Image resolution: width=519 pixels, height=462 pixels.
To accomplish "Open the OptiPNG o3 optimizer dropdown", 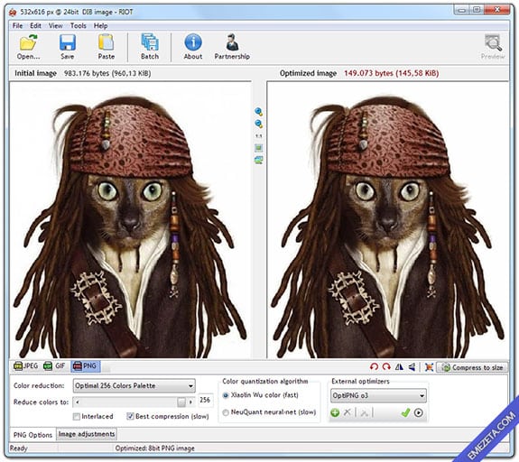I will tap(378, 395).
